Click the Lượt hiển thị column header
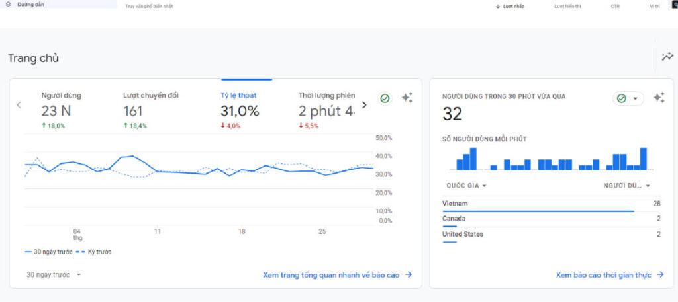The height and width of the screenshot is (302, 678). (x=567, y=6)
